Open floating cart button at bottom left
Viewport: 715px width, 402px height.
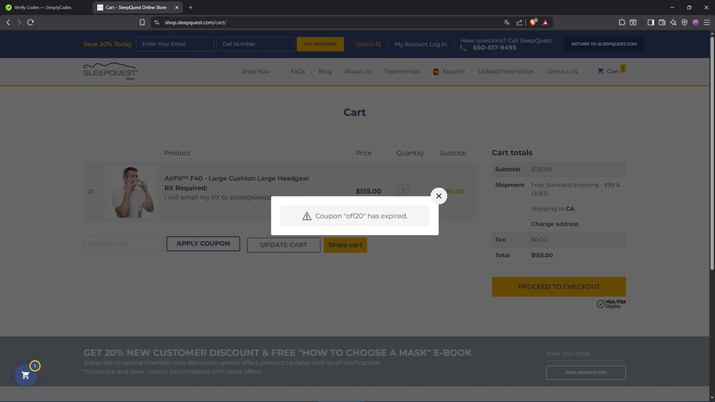(x=26, y=375)
